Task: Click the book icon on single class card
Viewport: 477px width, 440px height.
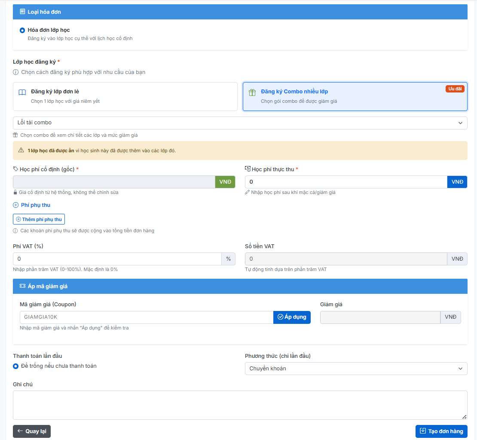Action: tap(22, 92)
